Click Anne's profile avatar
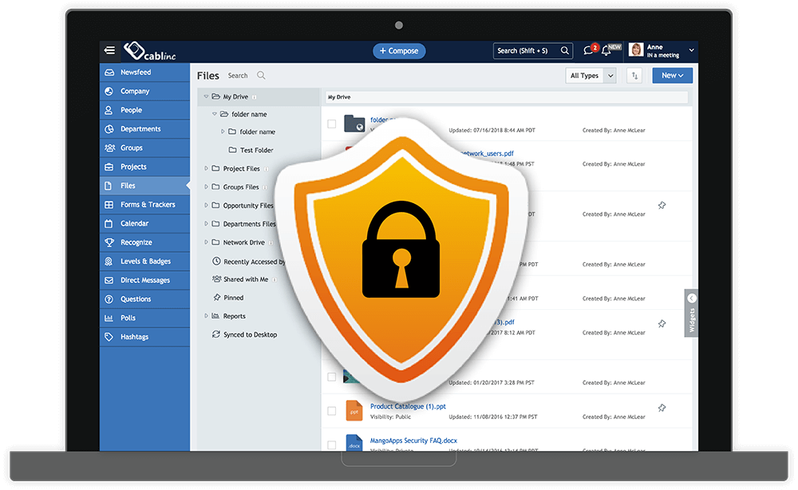 [x=636, y=50]
